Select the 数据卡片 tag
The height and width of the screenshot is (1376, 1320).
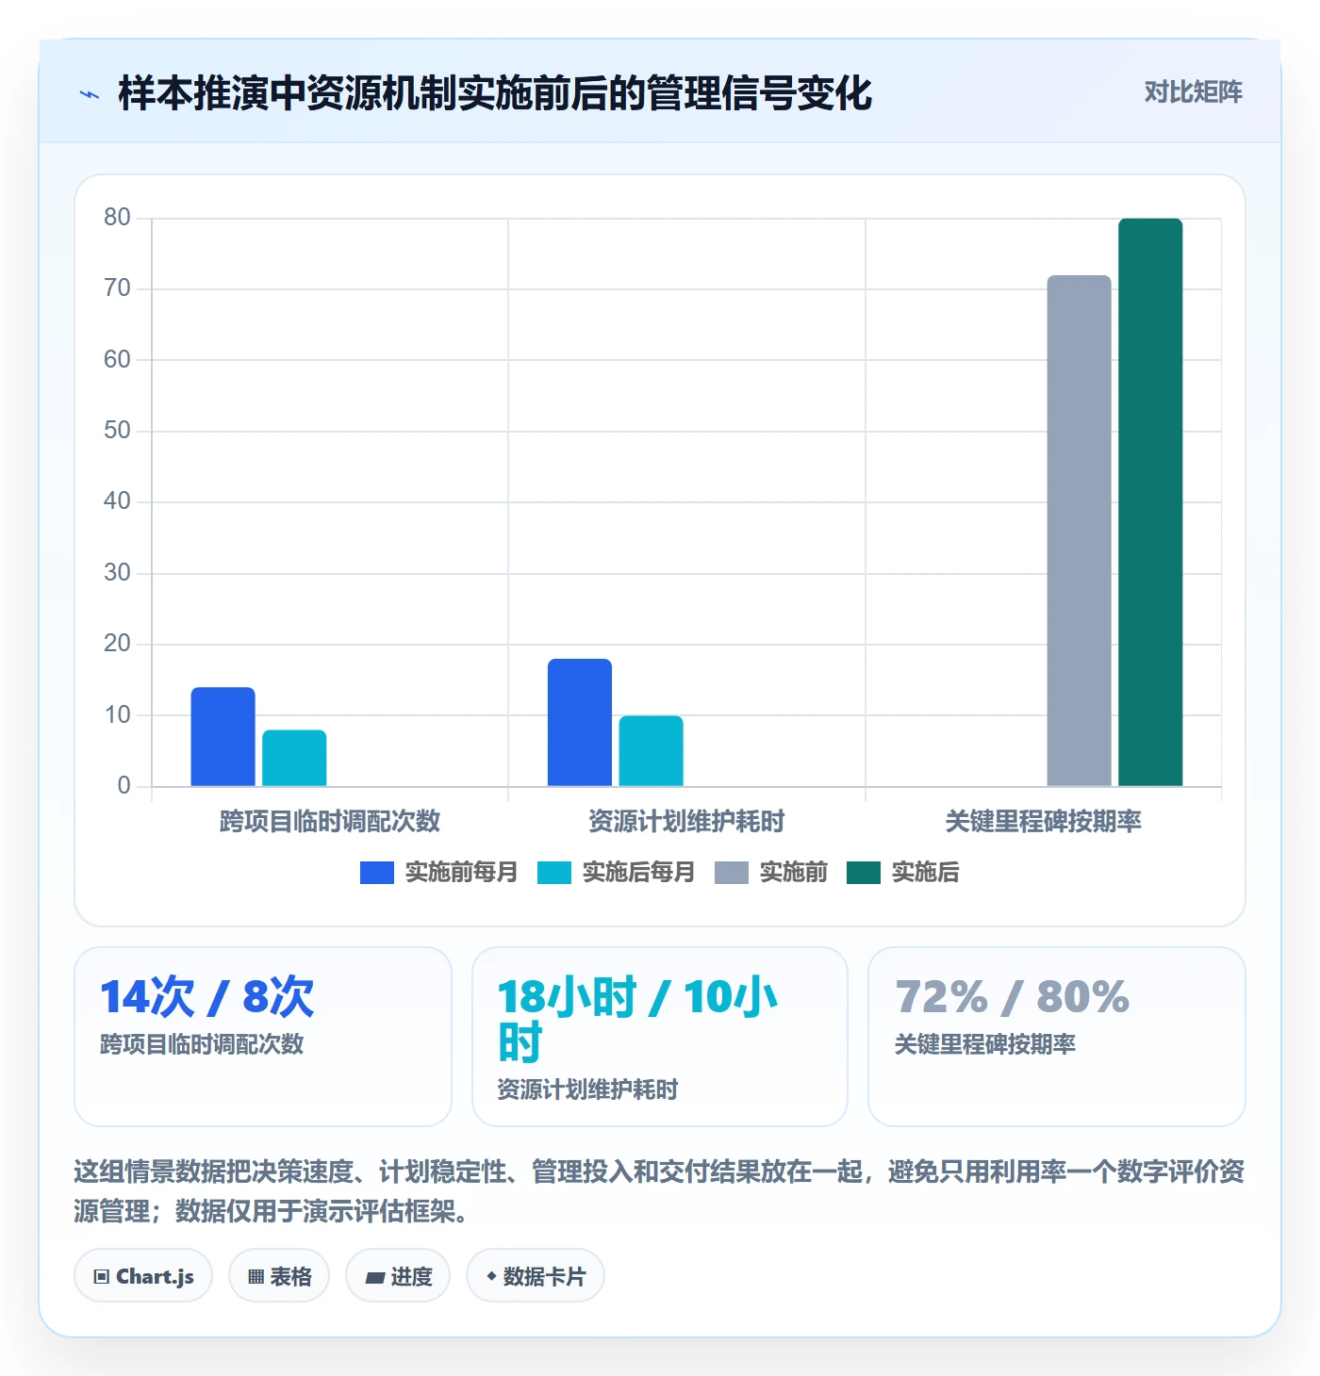(x=536, y=1276)
